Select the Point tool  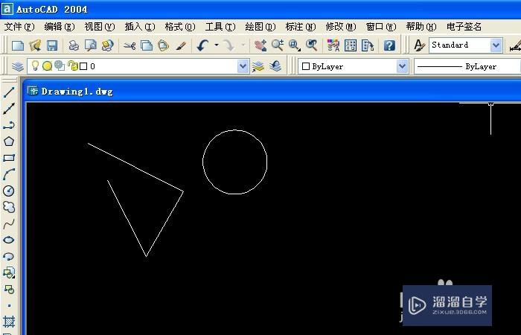click(9, 305)
